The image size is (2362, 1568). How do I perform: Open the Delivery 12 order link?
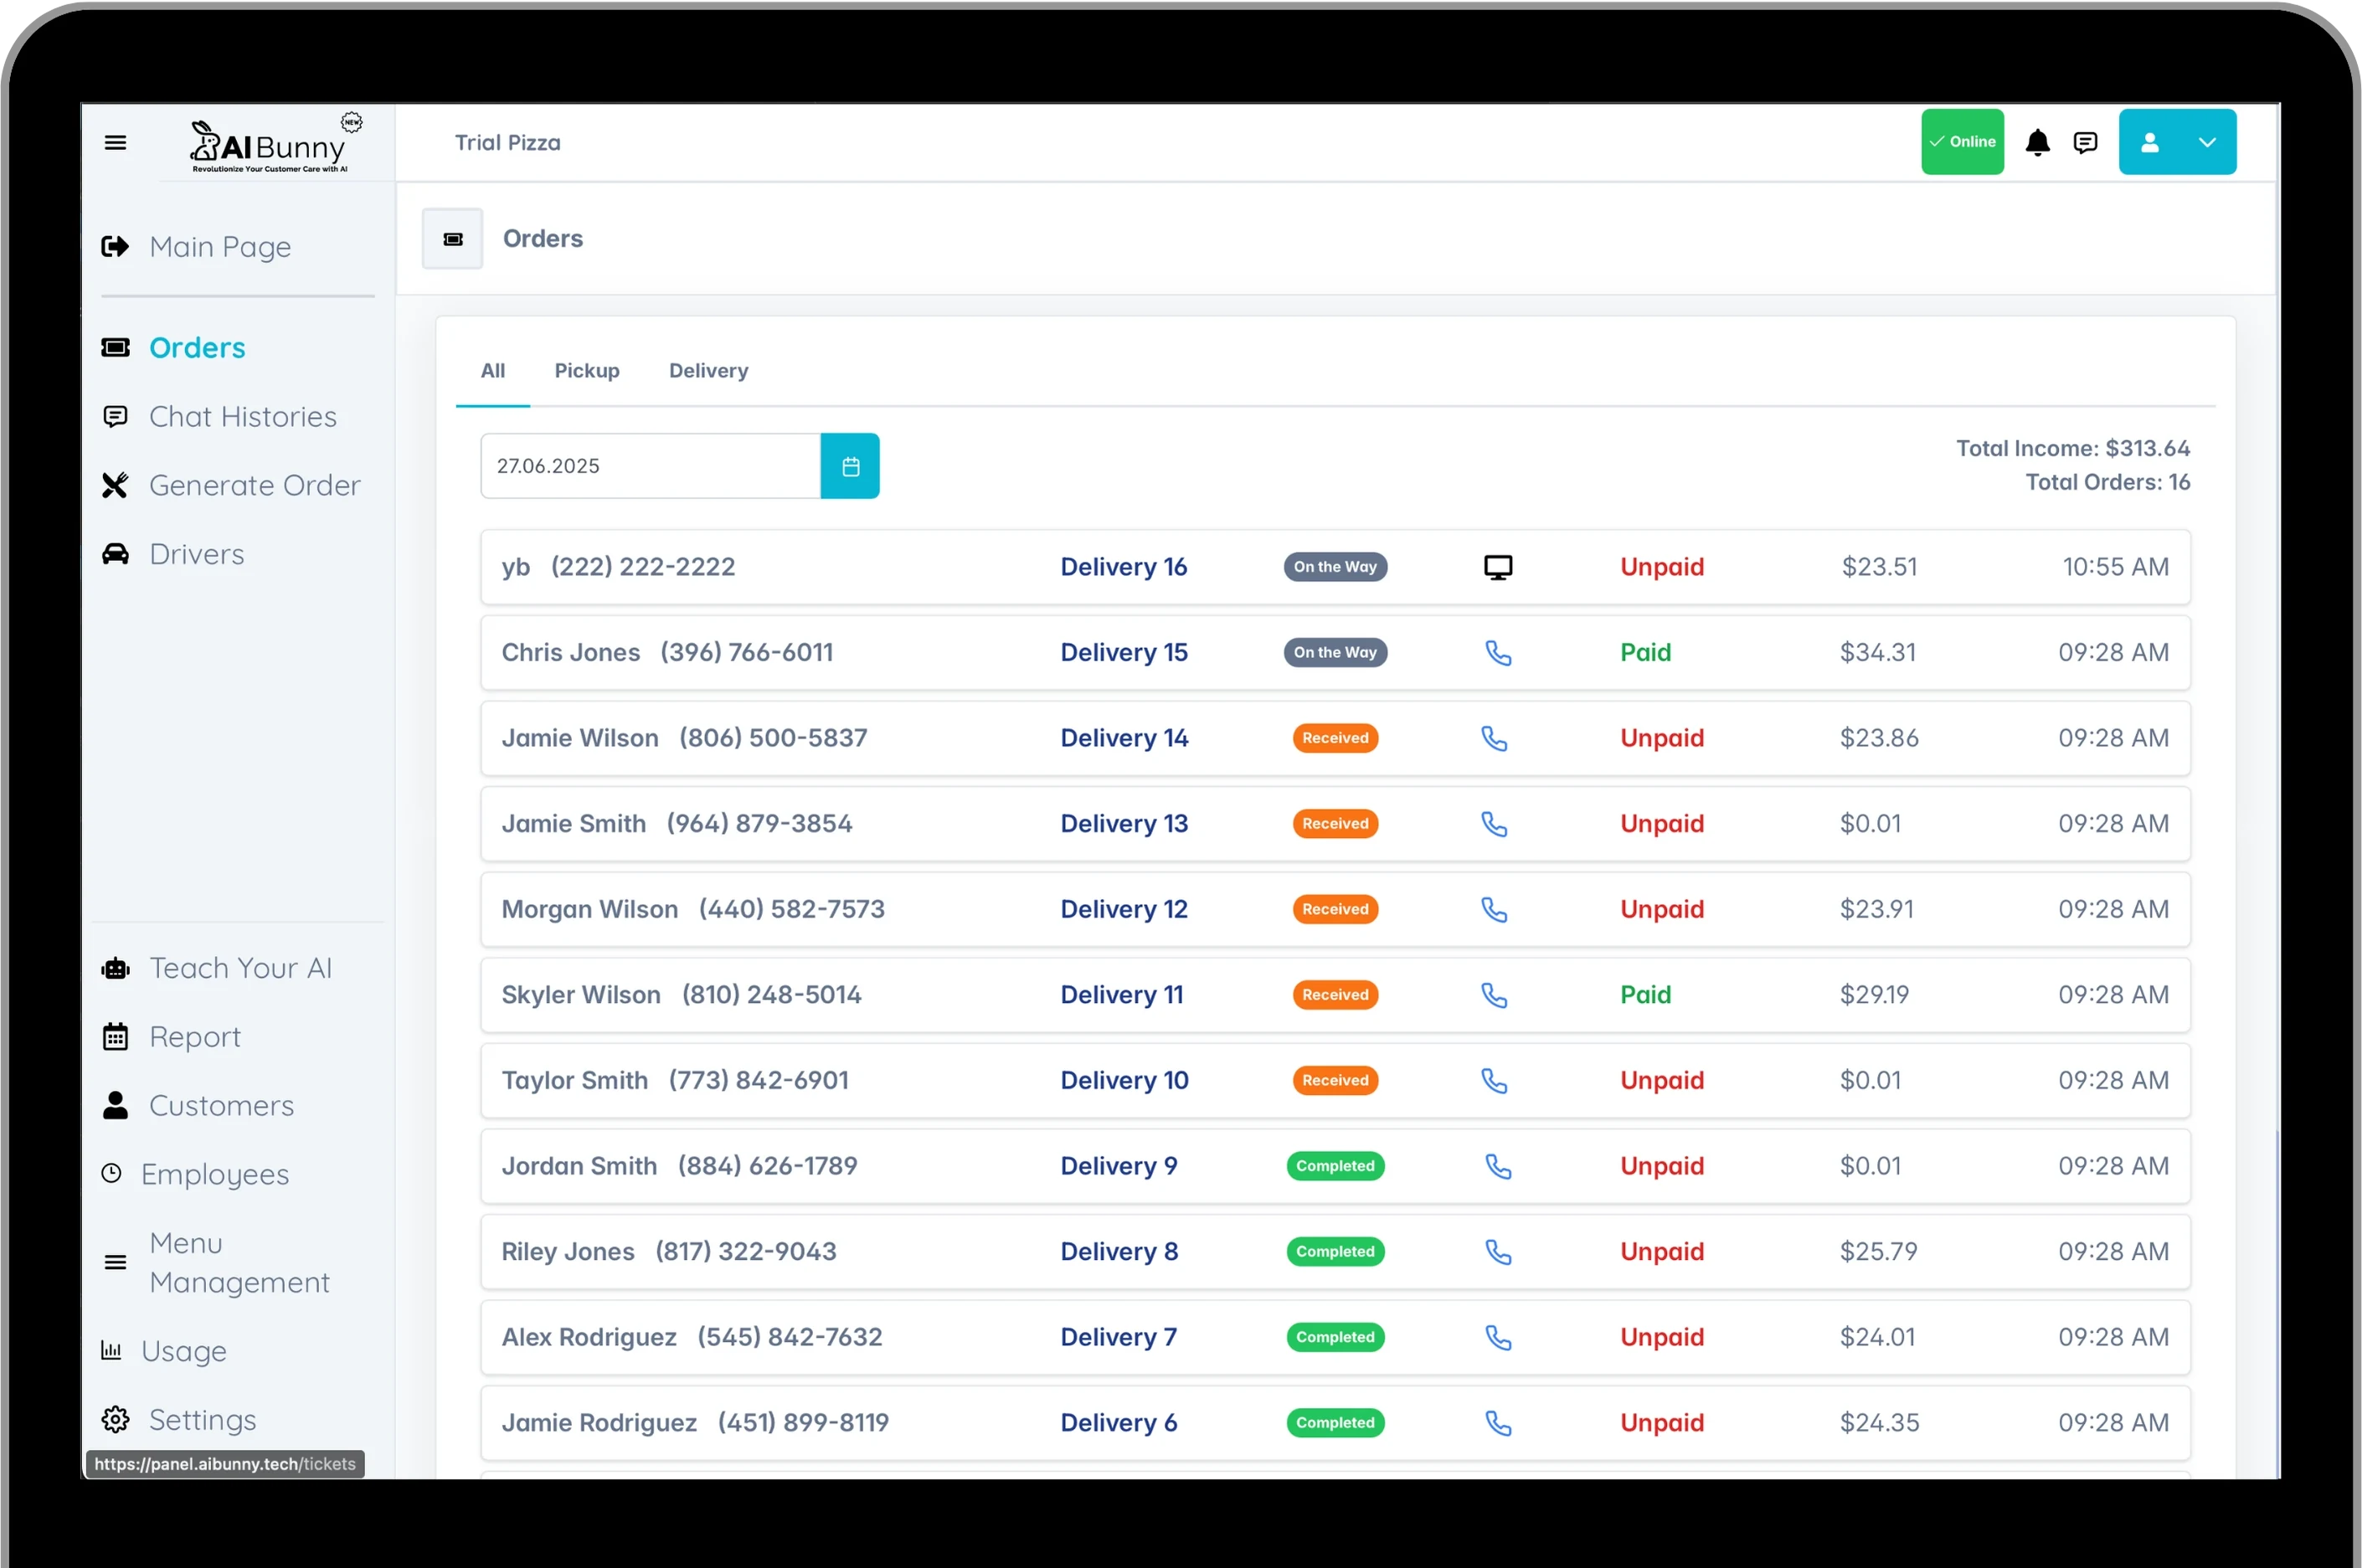1124,910
